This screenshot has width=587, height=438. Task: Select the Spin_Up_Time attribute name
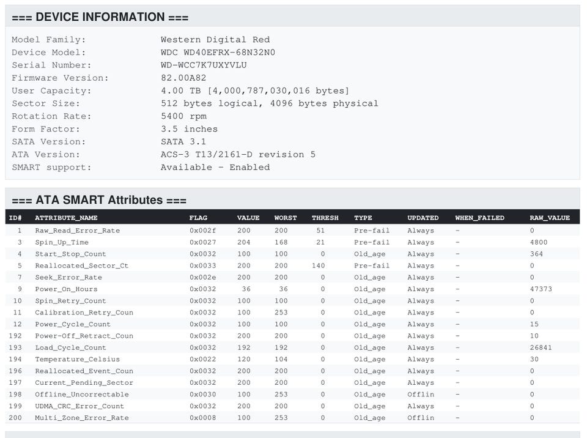pos(62,242)
